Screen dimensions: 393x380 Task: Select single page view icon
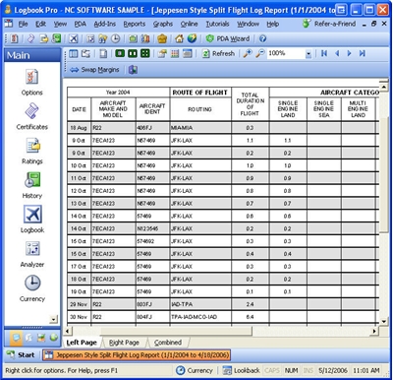tap(120, 53)
